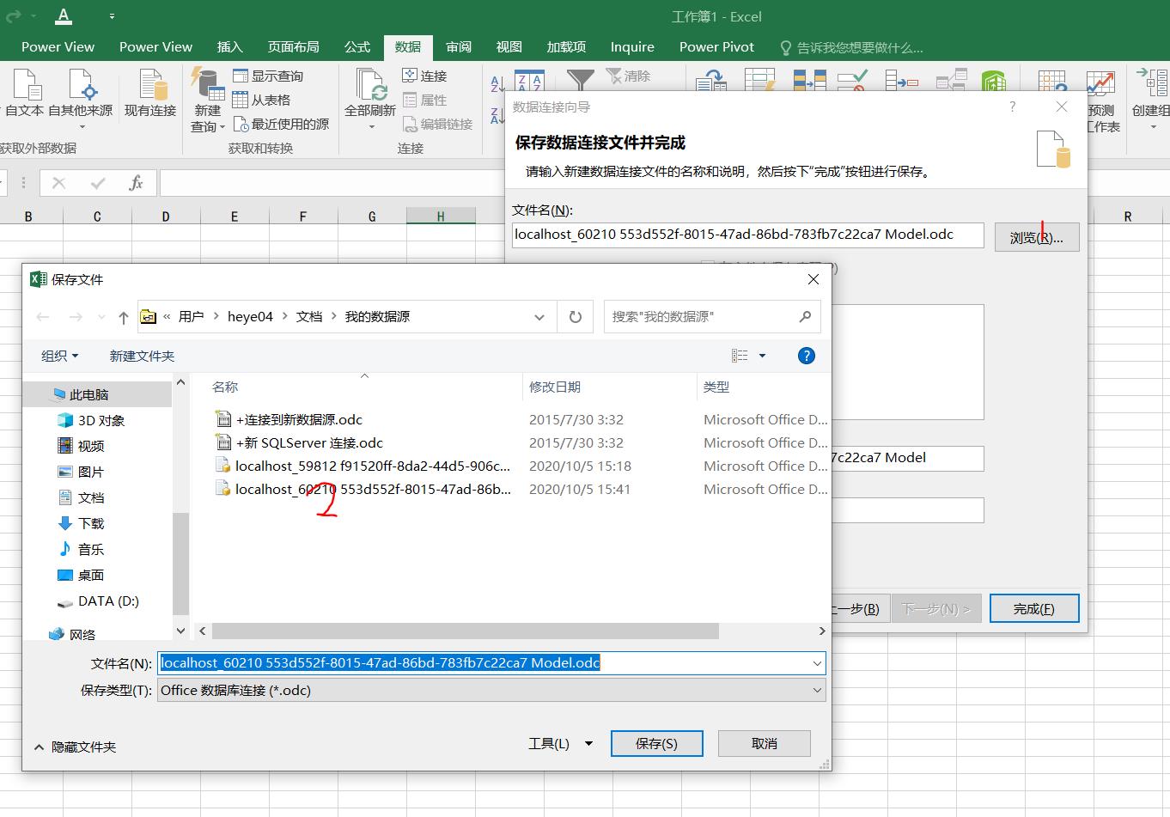This screenshot has width=1170, height=817.
Task: Click the font color A icon
Action: coord(64,15)
